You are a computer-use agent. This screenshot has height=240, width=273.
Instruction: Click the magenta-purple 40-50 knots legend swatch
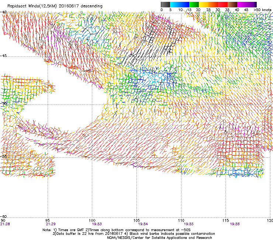pos(247,4)
